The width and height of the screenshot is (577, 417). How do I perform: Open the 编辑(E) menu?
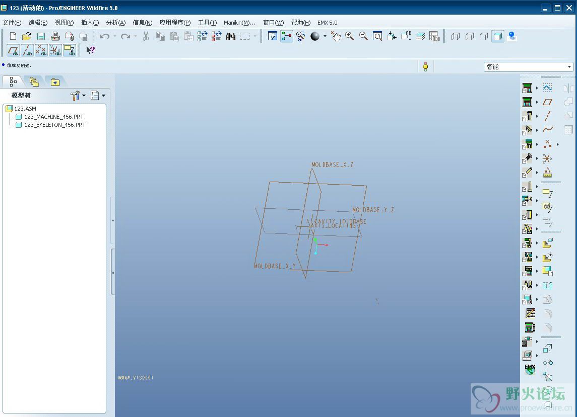pos(38,23)
